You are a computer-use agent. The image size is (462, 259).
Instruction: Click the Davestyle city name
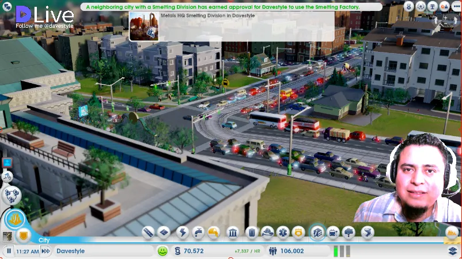point(70,251)
